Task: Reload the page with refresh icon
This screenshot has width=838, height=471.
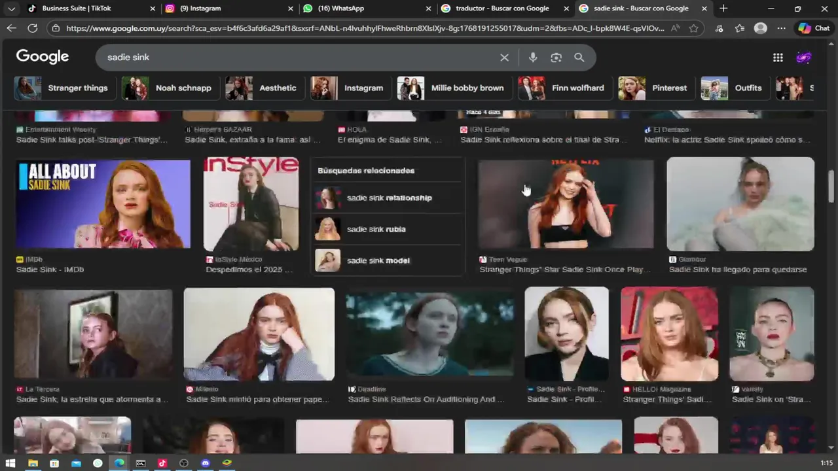Action: coord(32,28)
